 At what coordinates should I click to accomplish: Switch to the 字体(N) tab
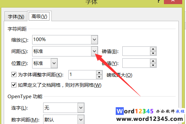point(16,16)
